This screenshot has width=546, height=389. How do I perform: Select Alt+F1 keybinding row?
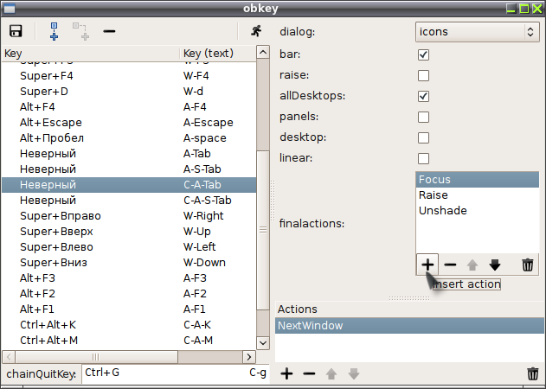point(129,309)
